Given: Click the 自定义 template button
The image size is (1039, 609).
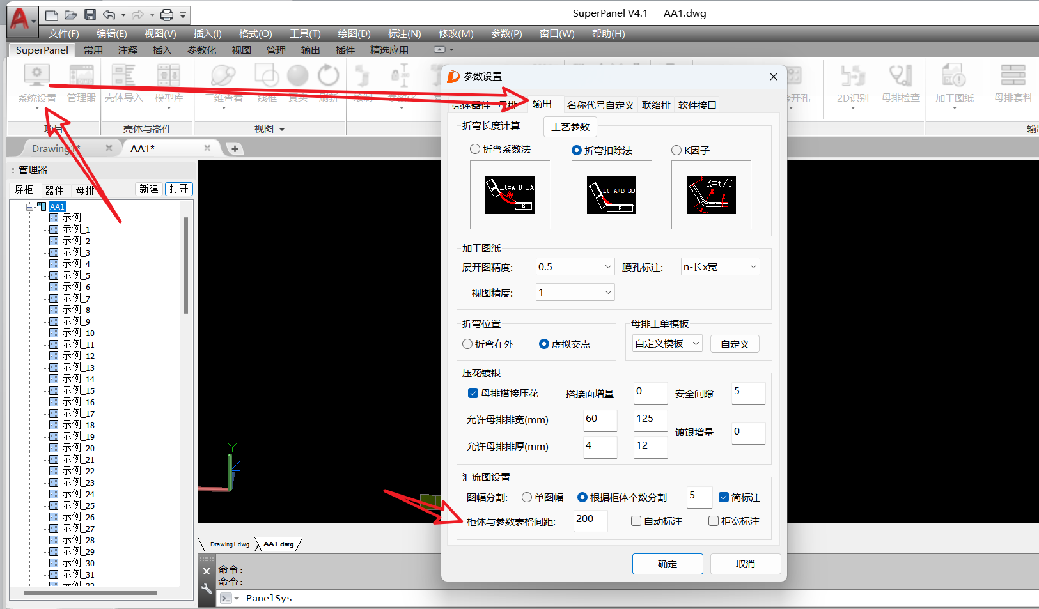Looking at the screenshot, I should pyautogui.click(x=735, y=344).
